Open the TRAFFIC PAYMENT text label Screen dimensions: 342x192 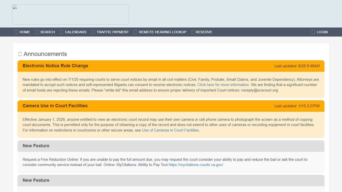(112, 32)
